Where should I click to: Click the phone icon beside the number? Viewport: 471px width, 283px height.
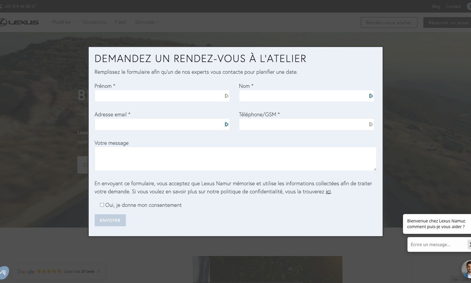click(1, 6)
